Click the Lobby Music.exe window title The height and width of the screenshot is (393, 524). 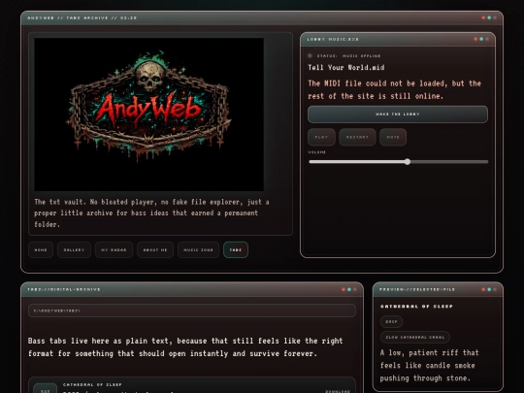pyautogui.click(x=333, y=39)
